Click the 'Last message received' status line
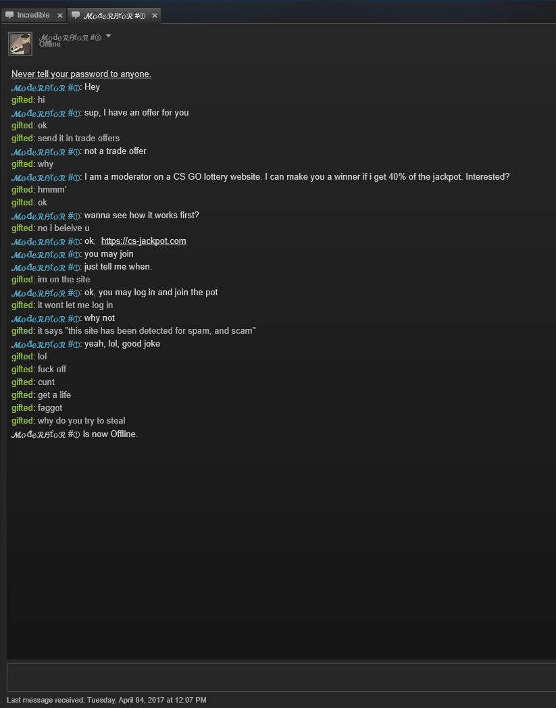The image size is (556, 708). click(x=107, y=700)
